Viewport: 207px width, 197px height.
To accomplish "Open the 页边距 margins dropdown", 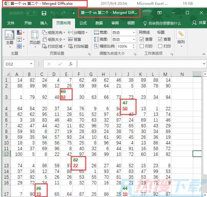I will click(35, 39).
